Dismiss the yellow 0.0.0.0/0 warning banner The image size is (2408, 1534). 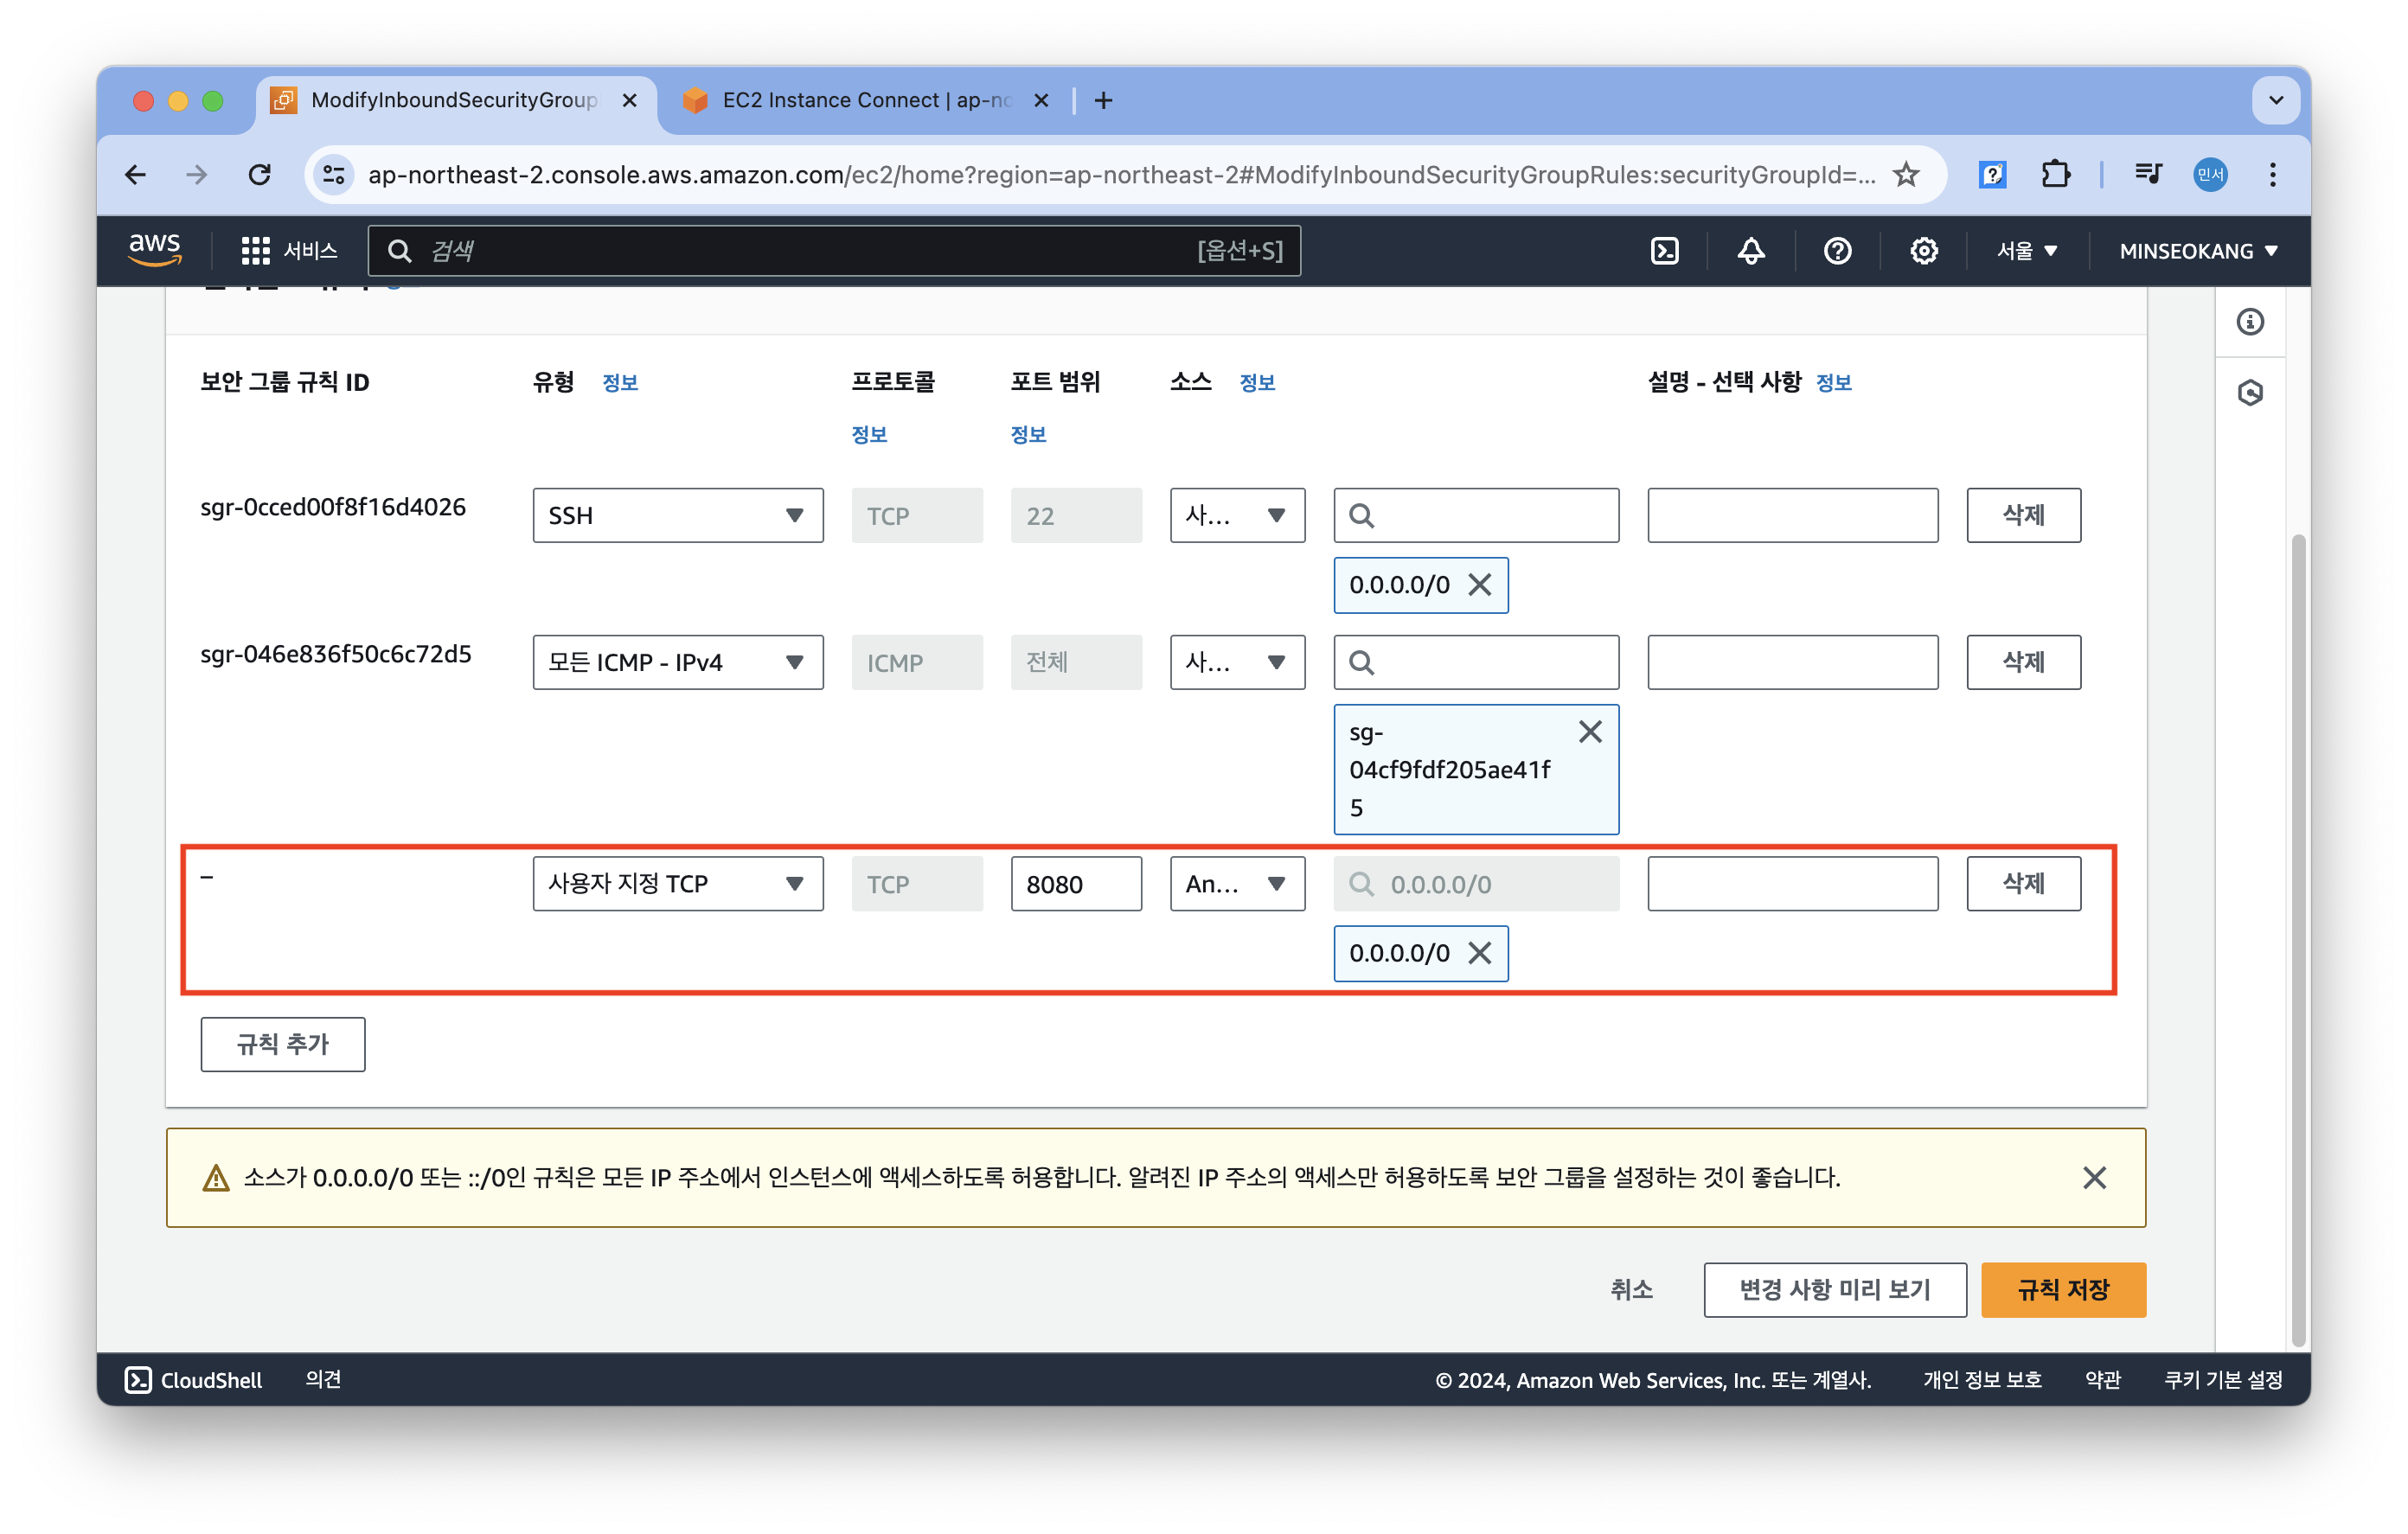2094,1178
